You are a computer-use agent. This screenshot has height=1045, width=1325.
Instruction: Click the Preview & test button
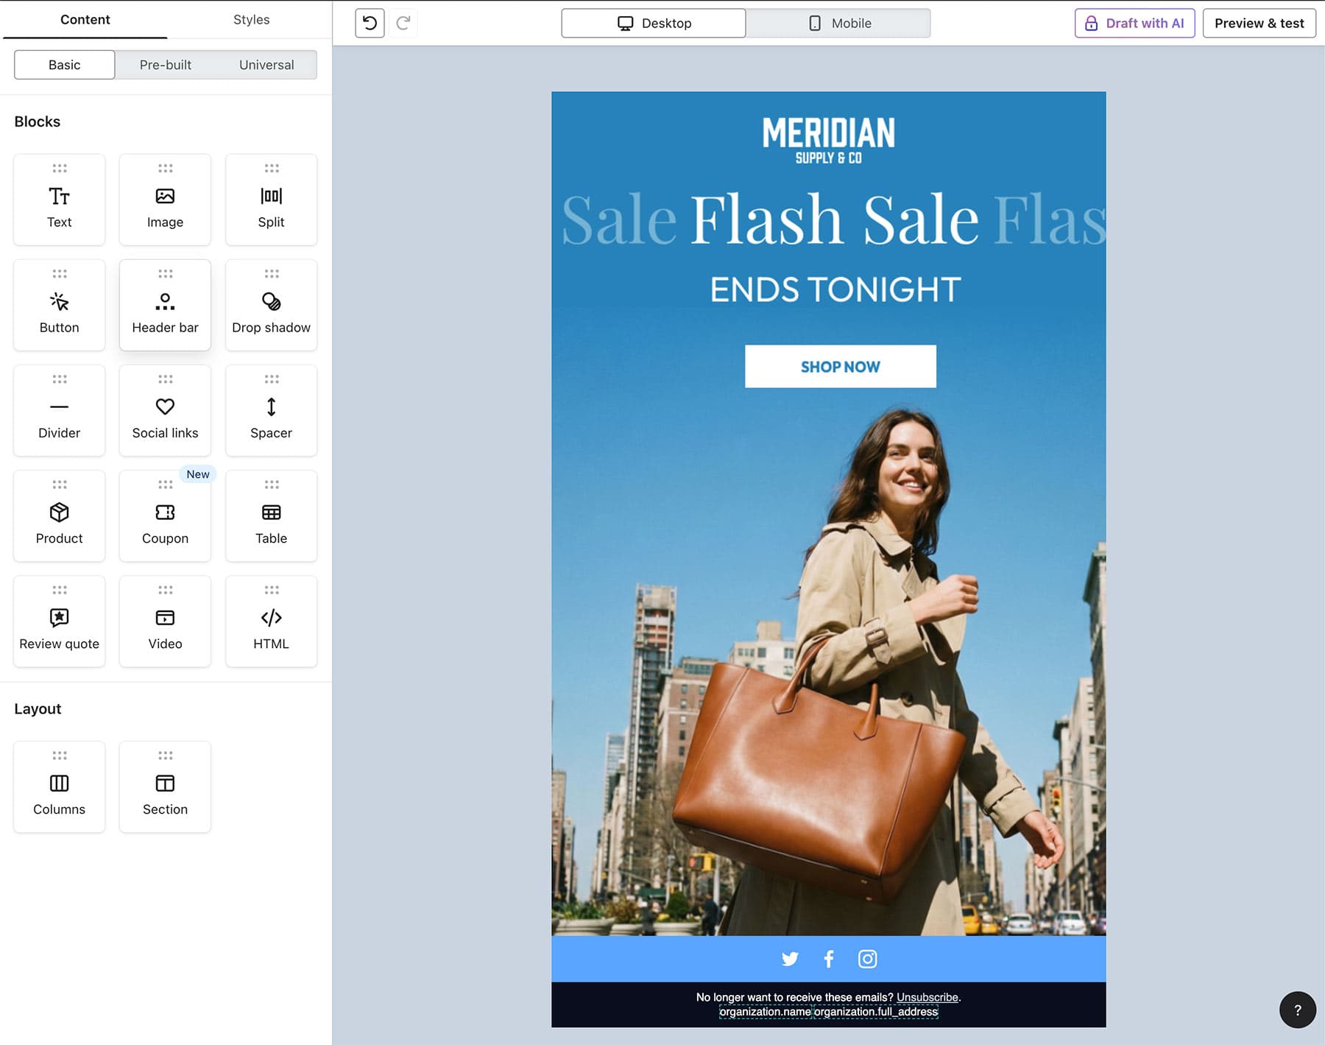pyautogui.click(x=1259, y=23)
